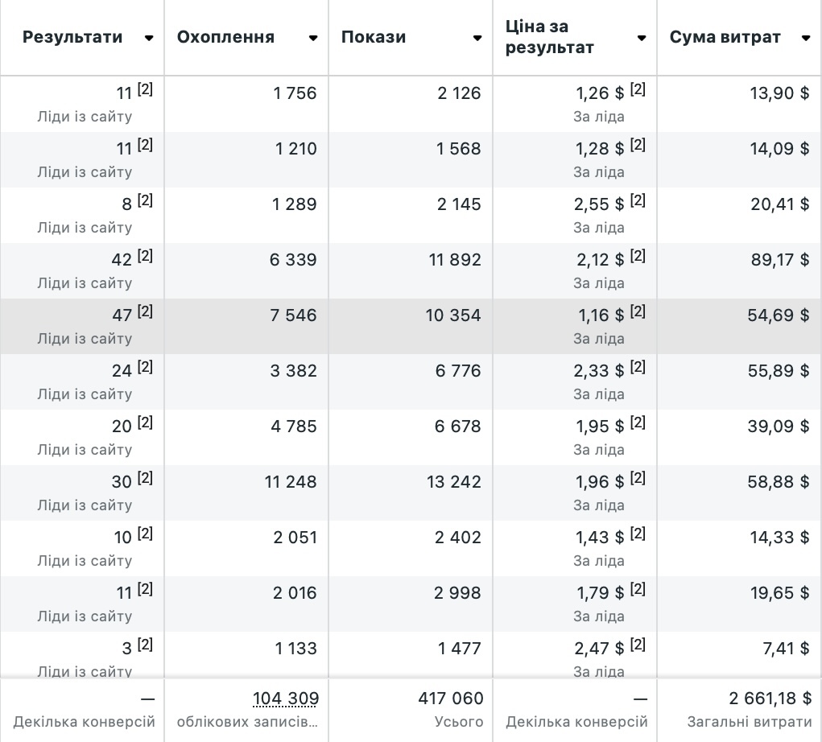Open the Сума витрат column dropdown arrow
Screen dimensions: 822x742
[806, 38]
